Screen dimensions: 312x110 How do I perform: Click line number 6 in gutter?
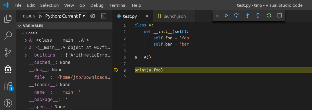tap(125, 57)
